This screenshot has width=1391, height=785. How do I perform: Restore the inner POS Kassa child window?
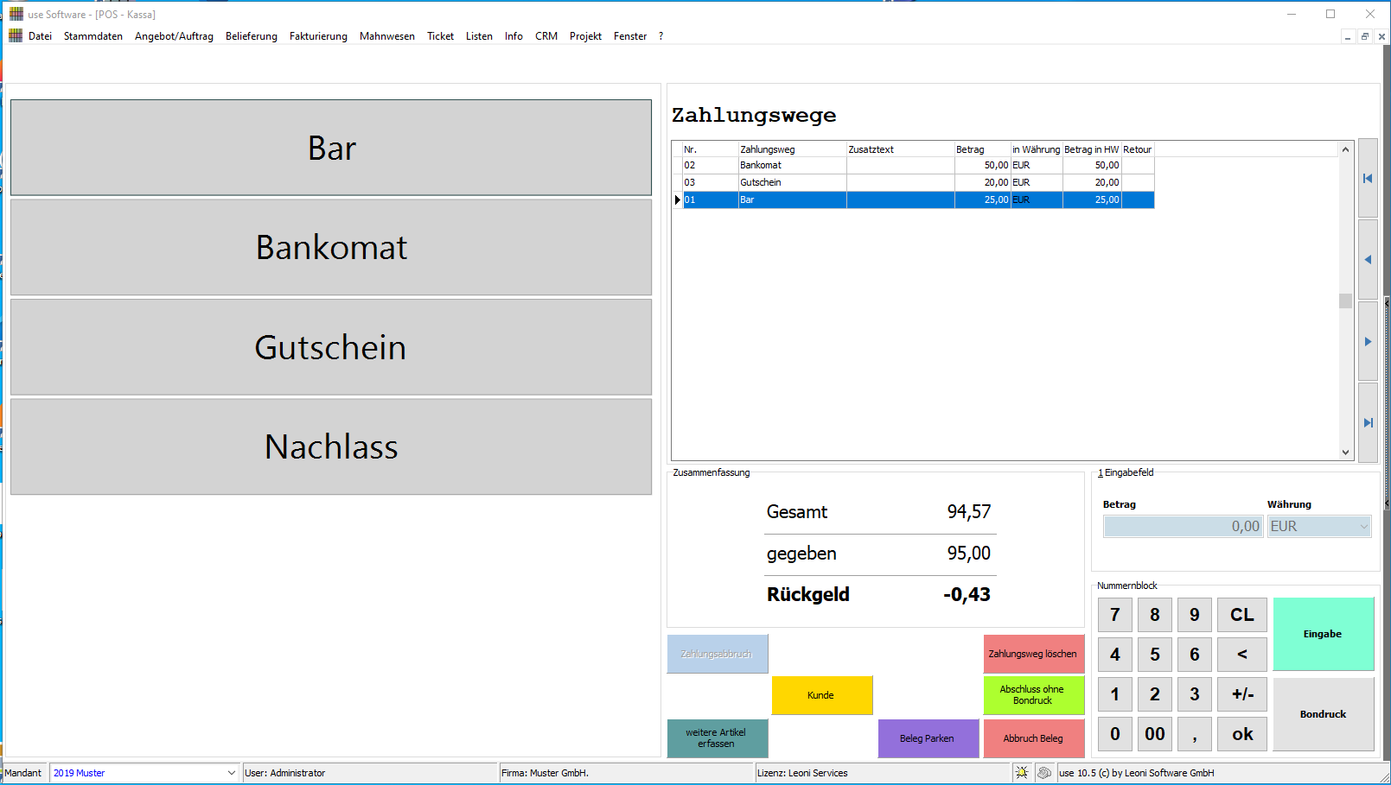(x=1365, y=36)
